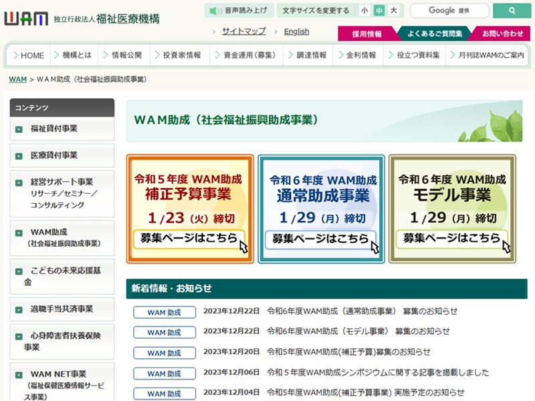Open 金利情報 menu item
This screenshot has width=535, height=401.
point(357,55)
